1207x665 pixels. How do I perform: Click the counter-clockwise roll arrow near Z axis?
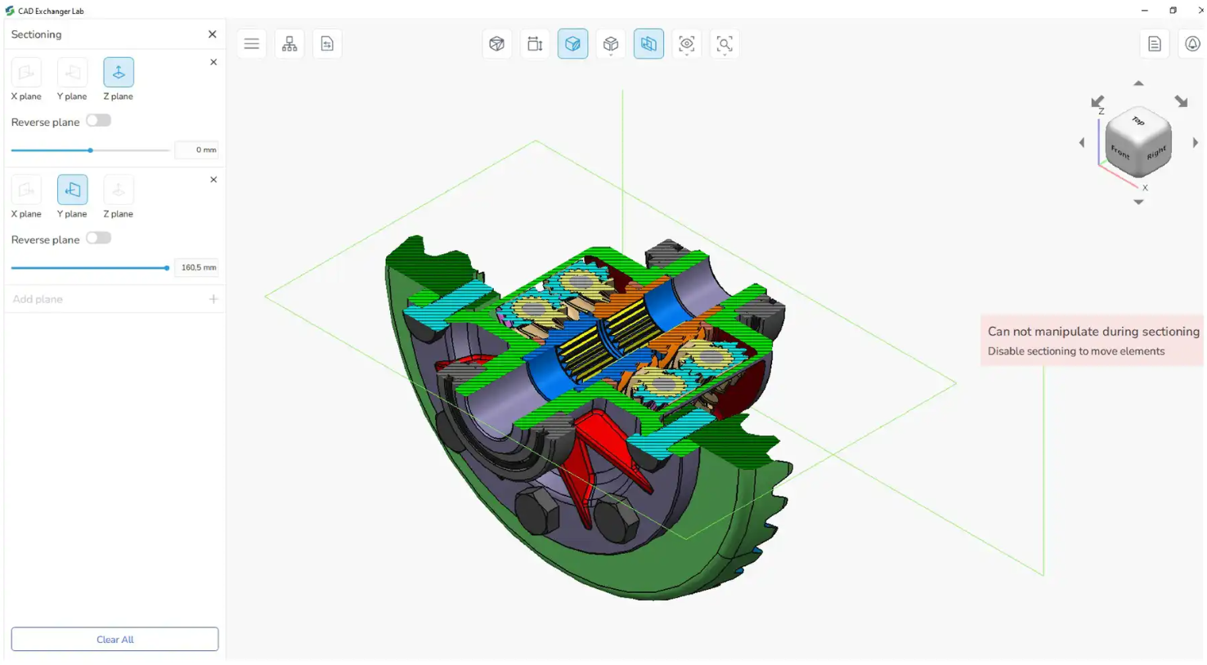(1097, 102)
